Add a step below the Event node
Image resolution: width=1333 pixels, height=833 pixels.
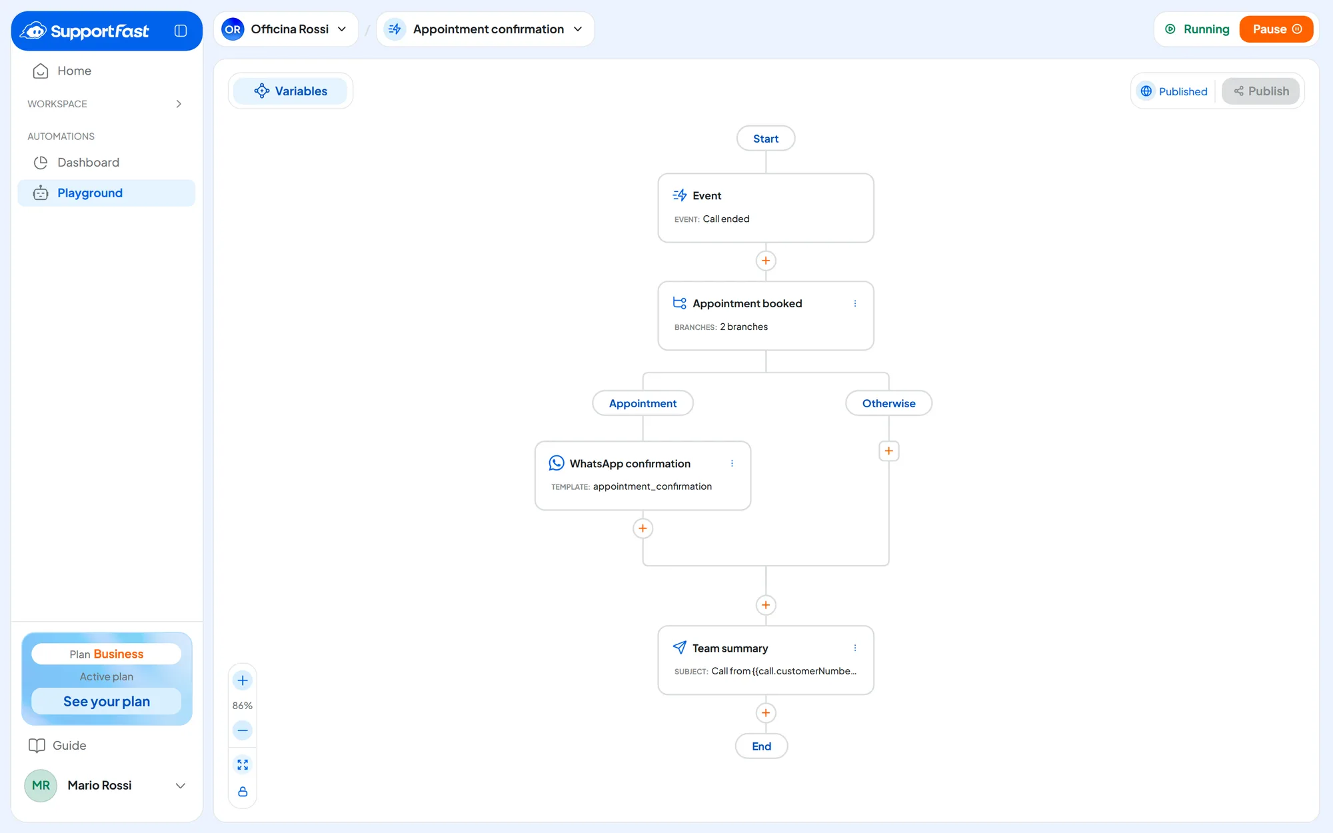click(766, 261)
